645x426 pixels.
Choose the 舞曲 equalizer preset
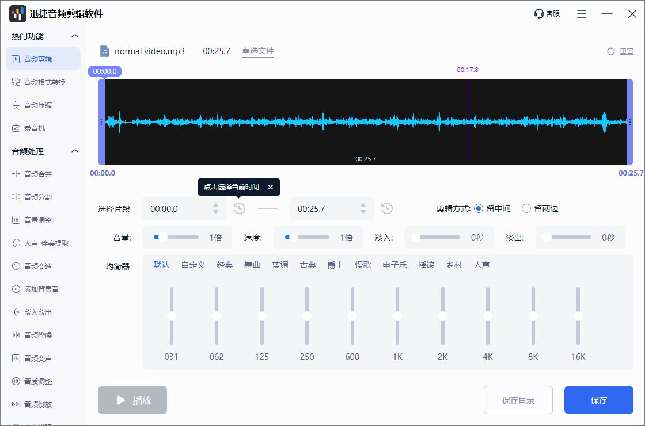252,265
